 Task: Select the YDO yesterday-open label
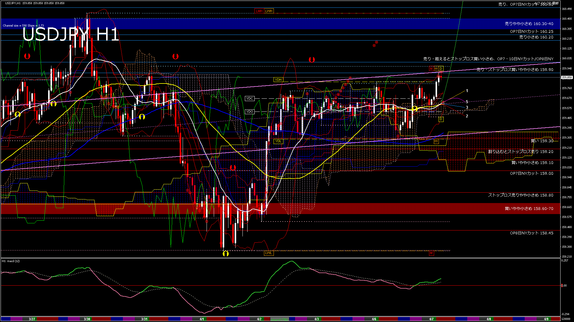click(x=250, y=111)
